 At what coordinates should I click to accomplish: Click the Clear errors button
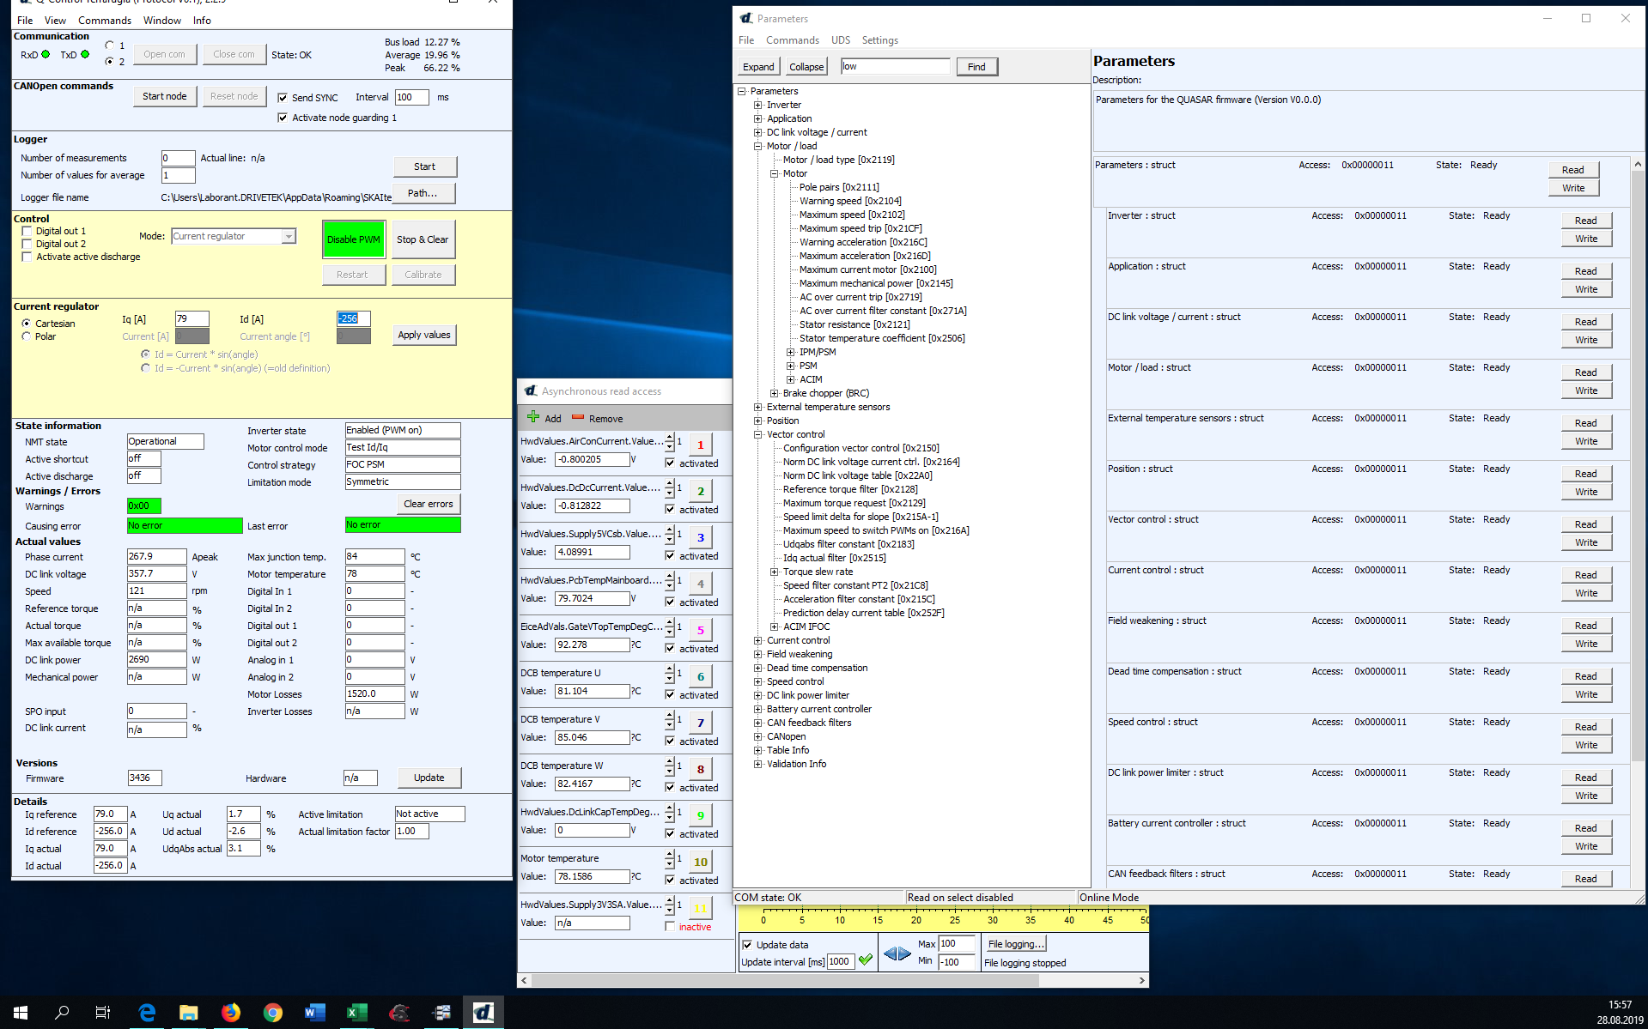428,504
